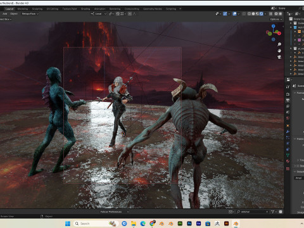
Task: Open the overlays dropdown arrow
Action: (x=239, y=14)
